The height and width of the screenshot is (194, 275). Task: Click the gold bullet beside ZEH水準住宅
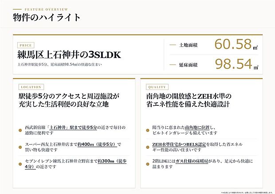coord(148,147)
